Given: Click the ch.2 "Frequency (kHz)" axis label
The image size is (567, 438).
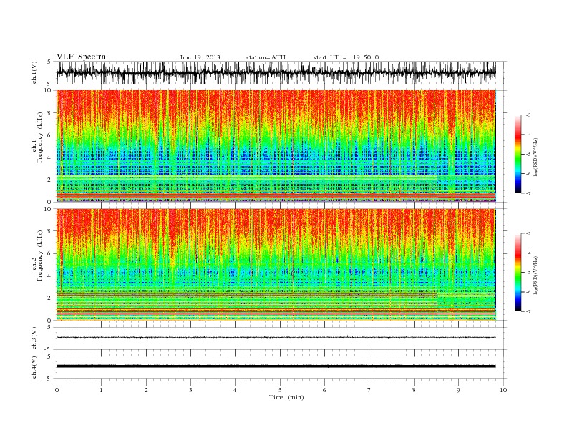Looking at the screenshot, I should (x=40, y=255).
